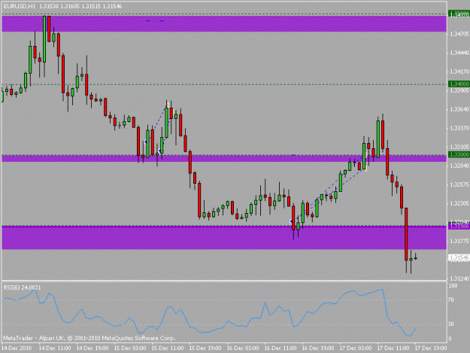Image resolution: width=470 pixels, height=353 pixels.
Task: Click the RSI(6) 24.0021 indicator label
Action: (x=22, y=288)
